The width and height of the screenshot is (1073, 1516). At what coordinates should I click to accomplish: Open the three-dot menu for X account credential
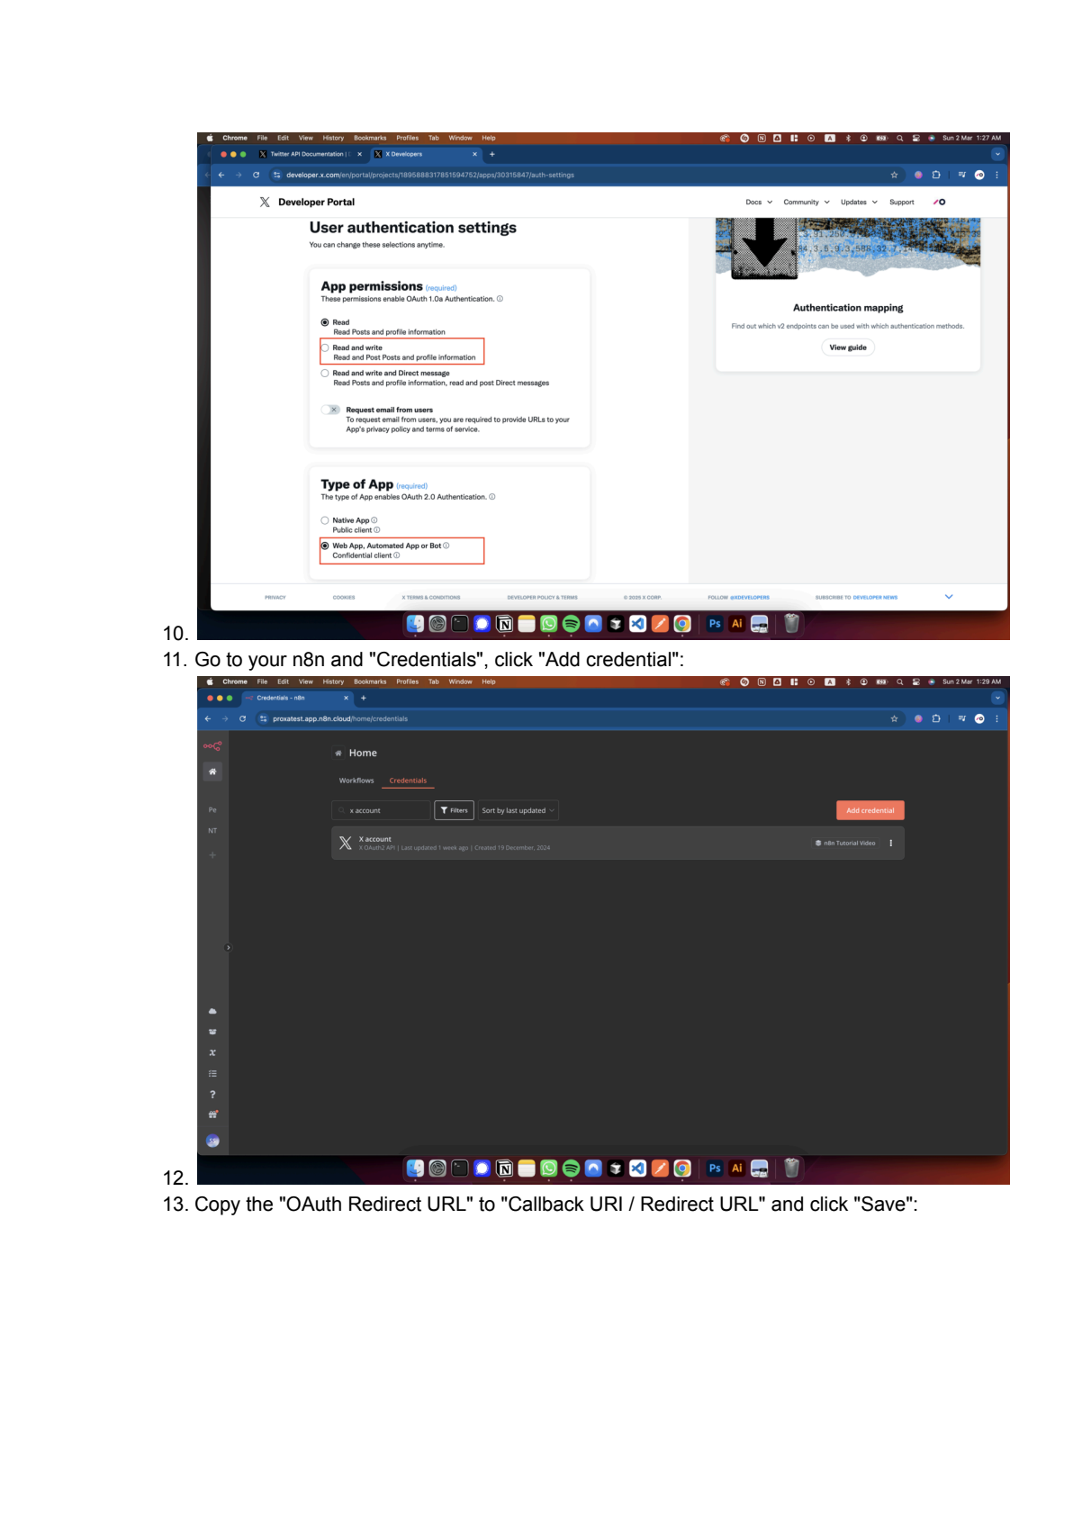point(890,843)
